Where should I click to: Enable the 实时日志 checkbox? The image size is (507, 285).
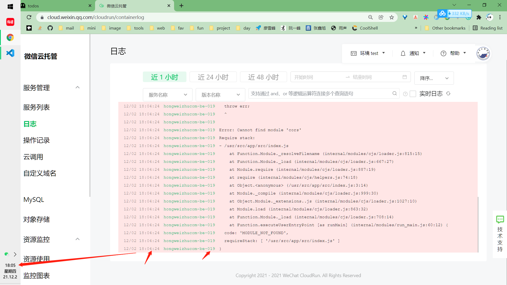[x=413, y=94]
